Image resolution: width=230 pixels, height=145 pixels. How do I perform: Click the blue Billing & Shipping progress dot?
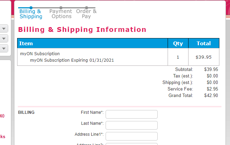click(x=31, y=8)
